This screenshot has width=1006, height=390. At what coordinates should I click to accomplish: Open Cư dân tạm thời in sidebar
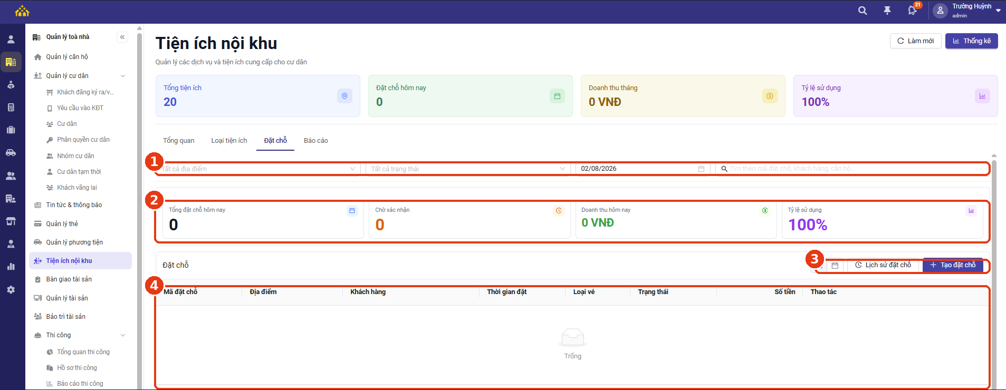point(80,172)
